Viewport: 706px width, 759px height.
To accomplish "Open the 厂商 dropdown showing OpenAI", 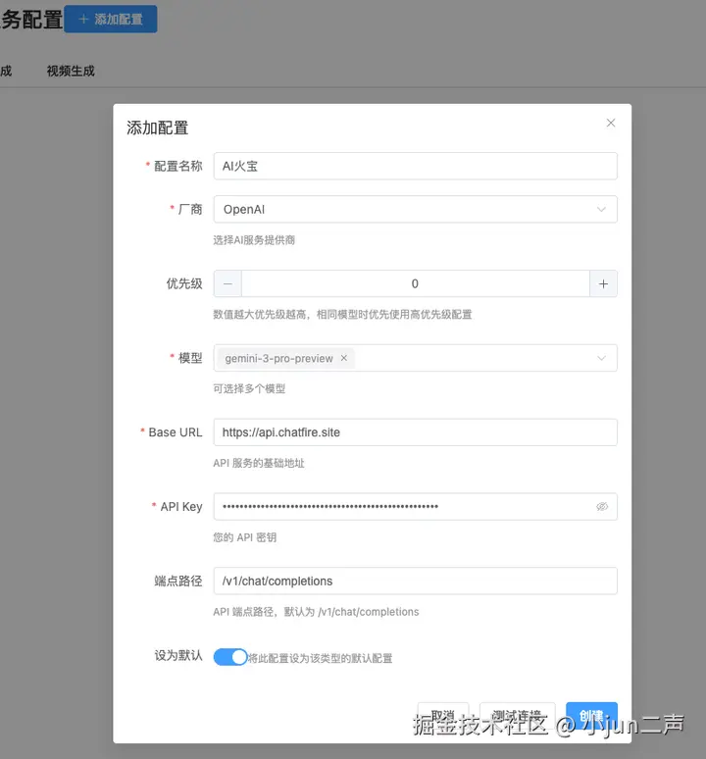I will click(x=415, y=209).
